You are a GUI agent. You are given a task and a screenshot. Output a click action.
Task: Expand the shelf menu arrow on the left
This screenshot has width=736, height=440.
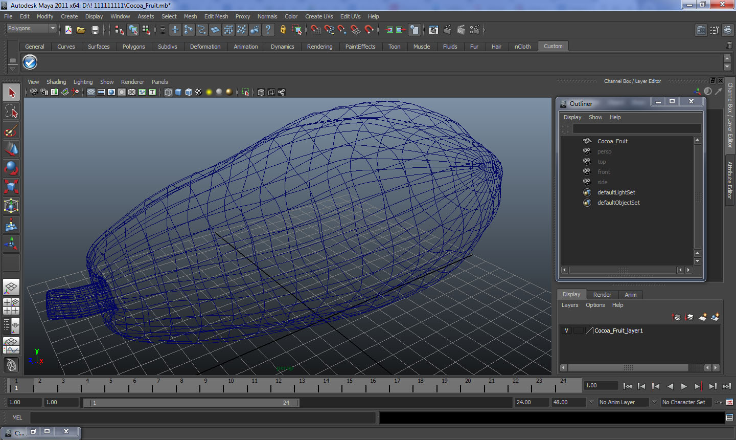coord(12,69)
